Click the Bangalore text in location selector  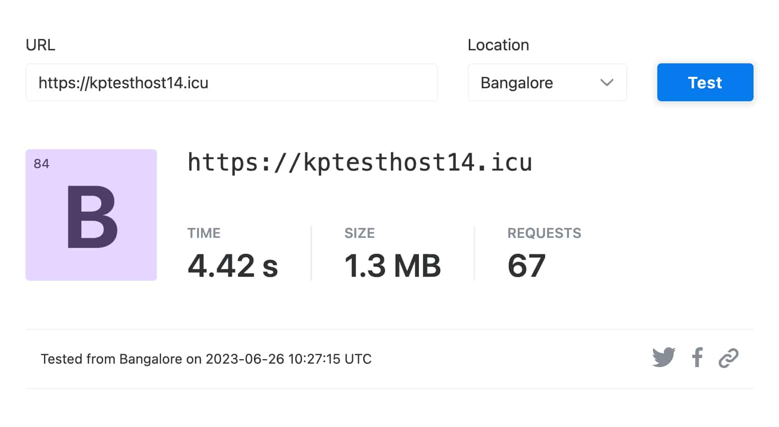pyautogui.click(x=517, y=82)
